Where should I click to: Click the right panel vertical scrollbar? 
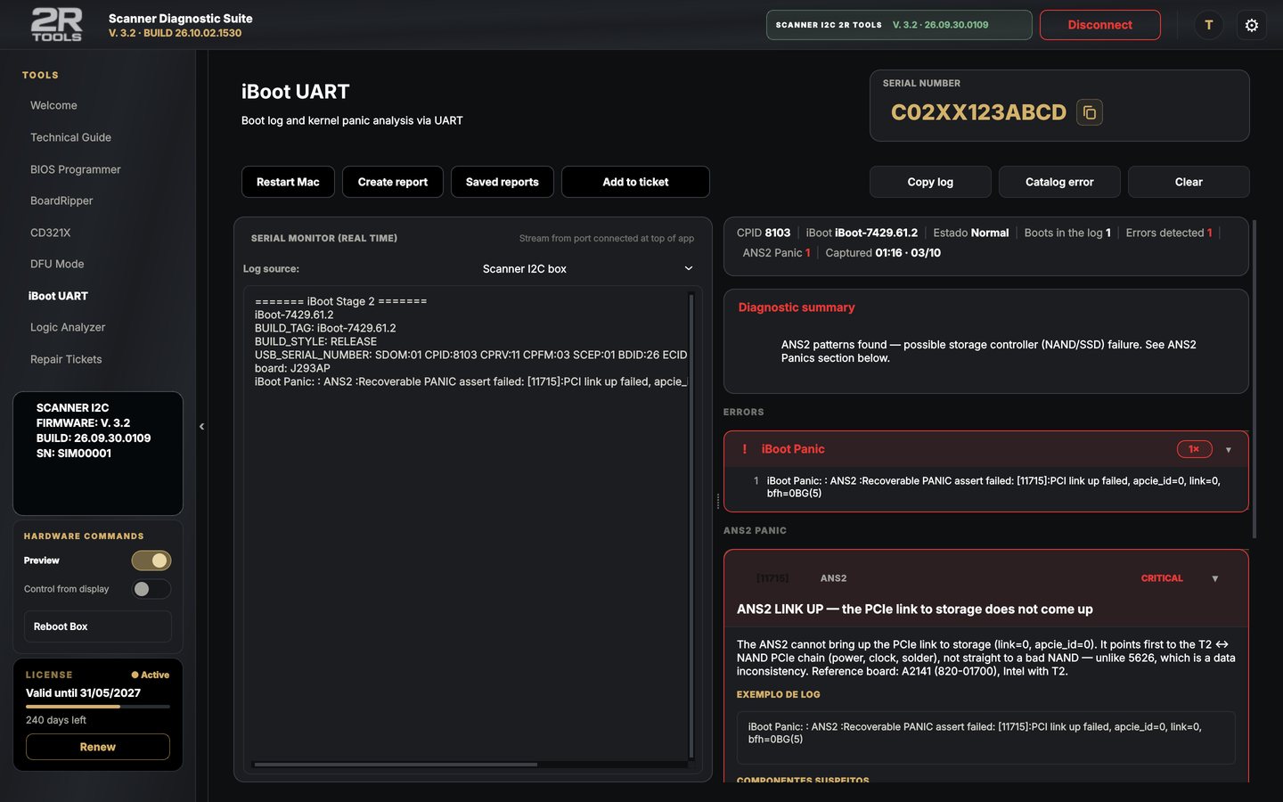pos(1254,379)
